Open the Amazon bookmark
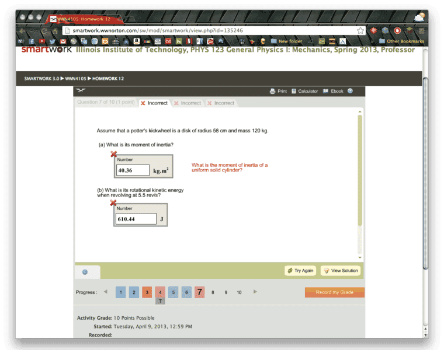 pyautogui.click(x=137, y=41)
